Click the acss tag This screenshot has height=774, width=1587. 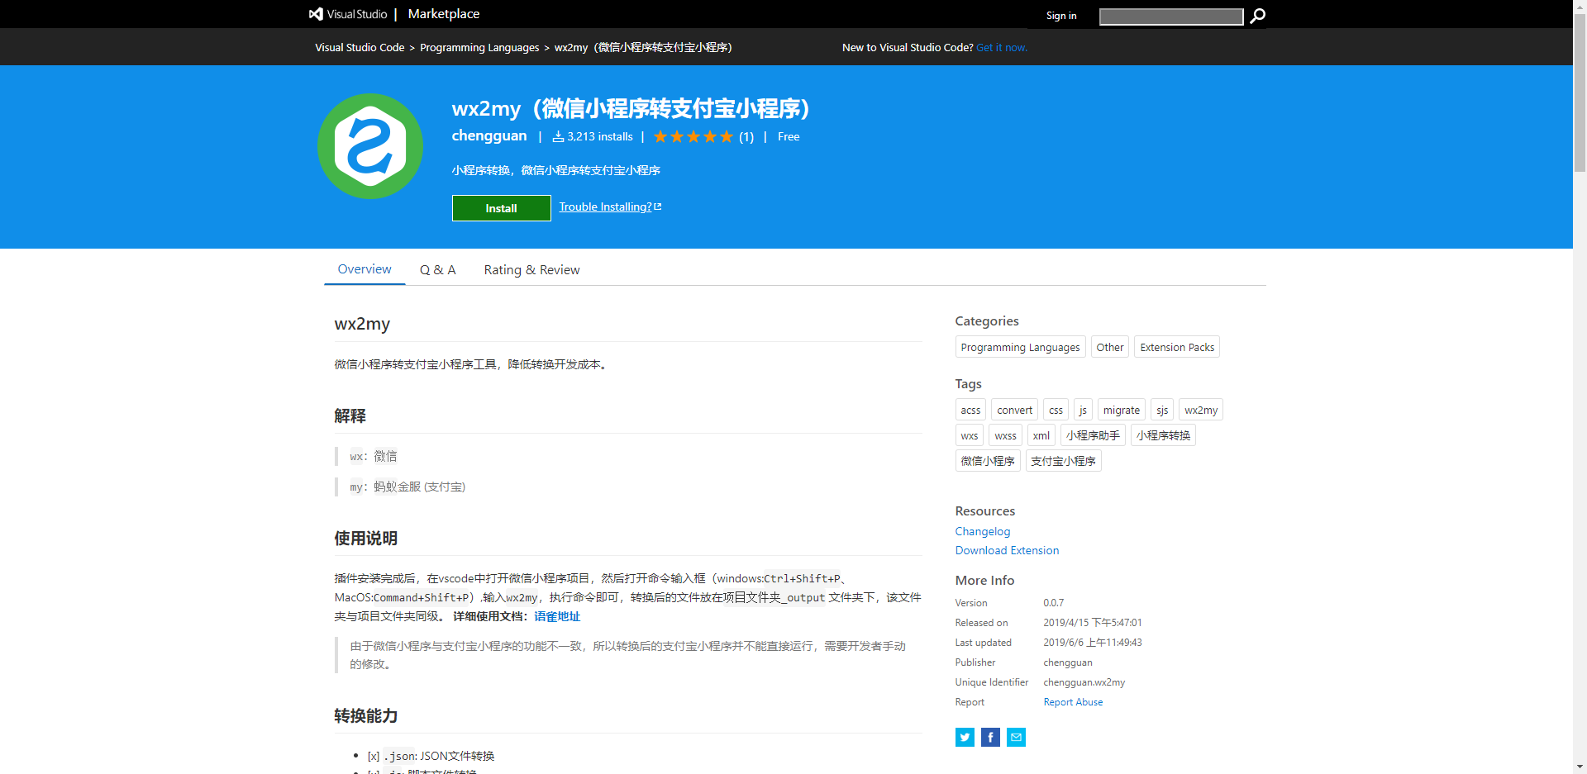click(970, 410)
